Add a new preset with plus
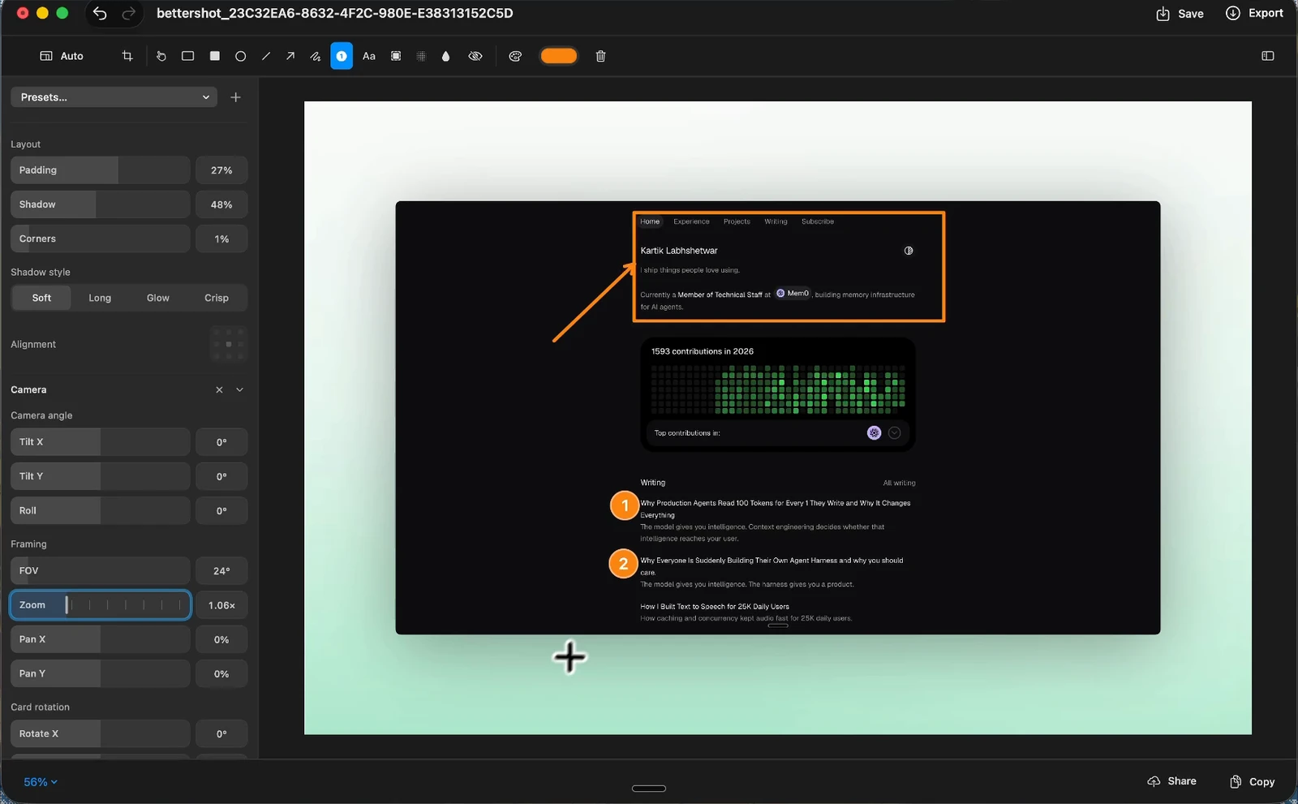 (x=235, y=97)
